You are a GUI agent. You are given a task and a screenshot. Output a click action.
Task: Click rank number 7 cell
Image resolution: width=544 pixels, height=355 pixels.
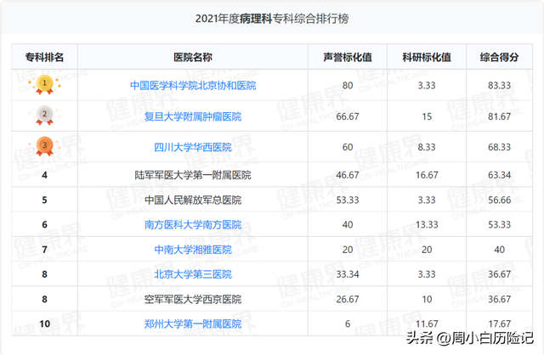click(x=44, y=250)
